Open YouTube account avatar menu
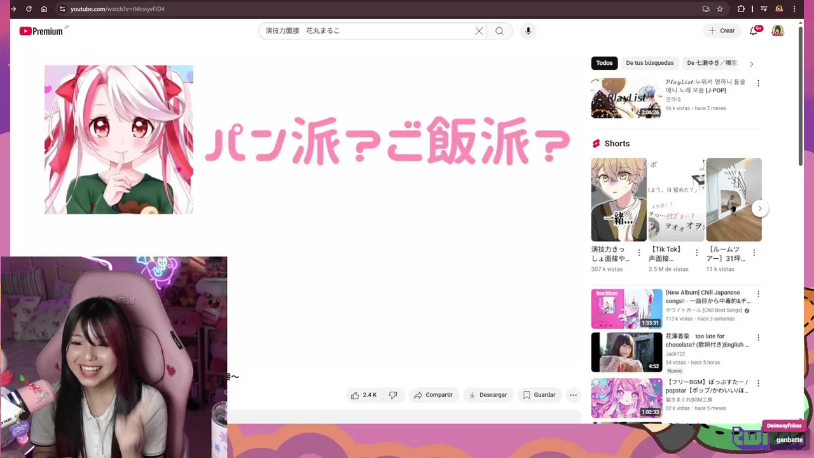 [778, 31]
